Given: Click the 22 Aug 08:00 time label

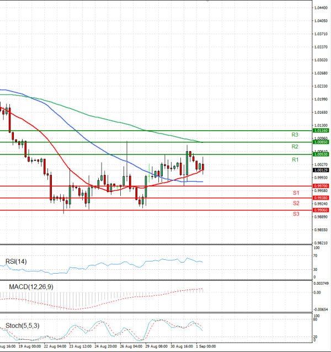Looking at the screenshot, I should click(55, 346).
